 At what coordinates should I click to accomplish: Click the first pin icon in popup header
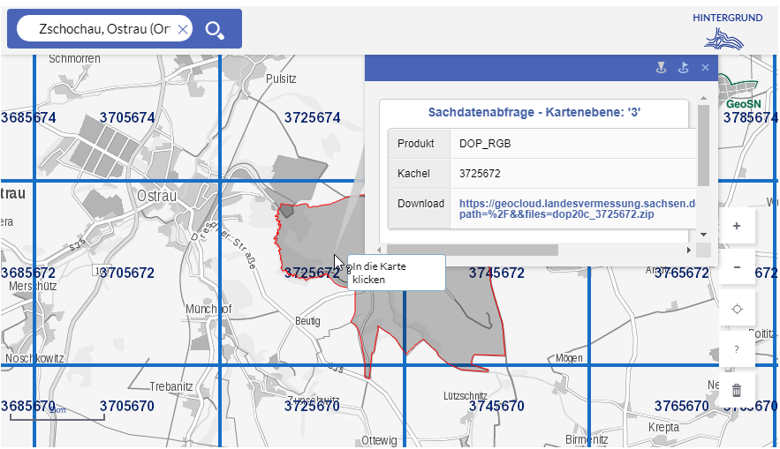[x=660, y=67]
